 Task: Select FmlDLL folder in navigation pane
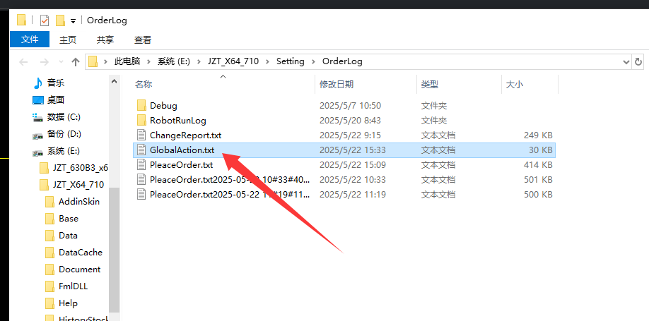coord(74,286)
